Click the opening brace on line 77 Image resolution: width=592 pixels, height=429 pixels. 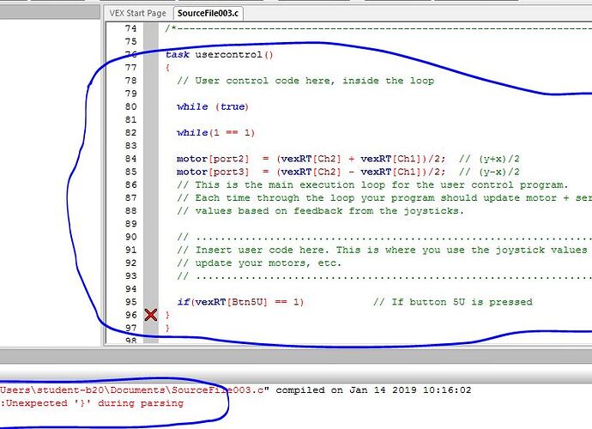(168, 68)
